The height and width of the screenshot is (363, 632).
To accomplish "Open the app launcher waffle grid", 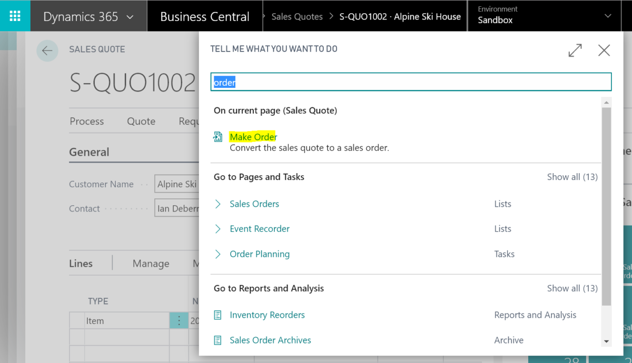I will (x=15, y=16).
